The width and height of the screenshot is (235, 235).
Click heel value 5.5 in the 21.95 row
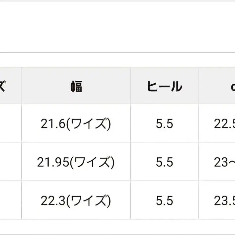164,162
